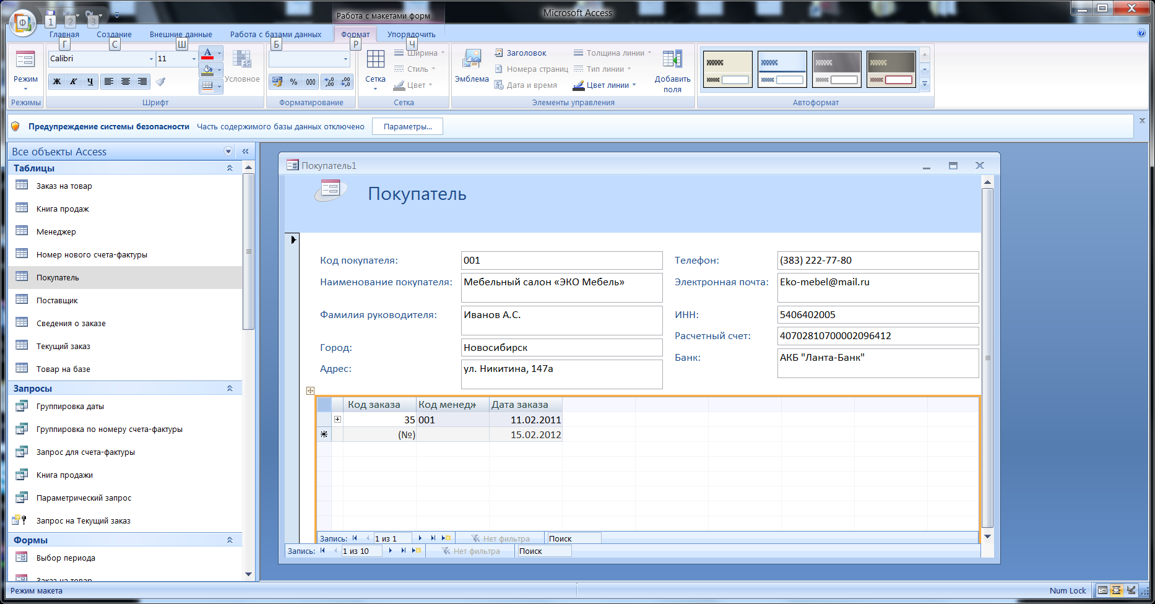Image resolution: width=1155 pixels, height=604 pixels.
Task: Switch to the Формат tab
Action: pos(355,35)
